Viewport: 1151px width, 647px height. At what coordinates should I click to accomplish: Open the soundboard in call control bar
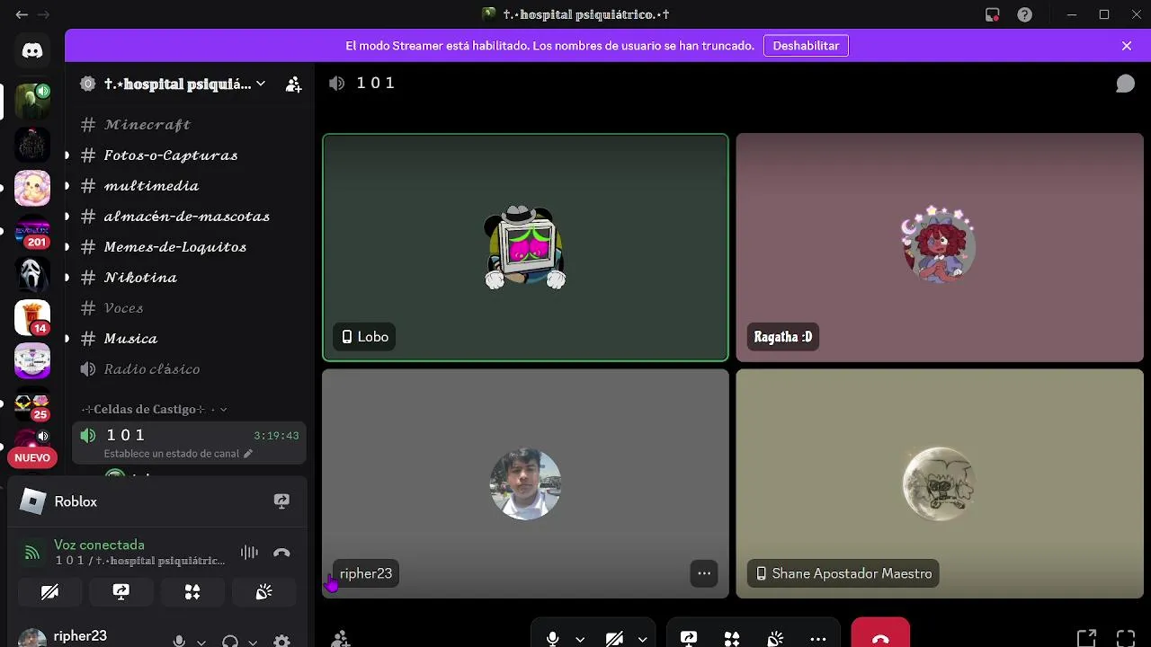775,638
